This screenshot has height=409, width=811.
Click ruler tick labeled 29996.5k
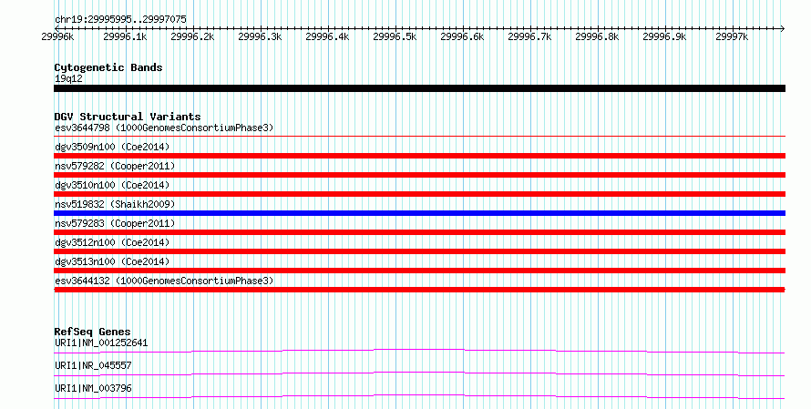coord(395,36)
